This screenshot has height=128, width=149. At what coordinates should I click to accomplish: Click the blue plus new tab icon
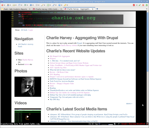(x=97, y=9)
